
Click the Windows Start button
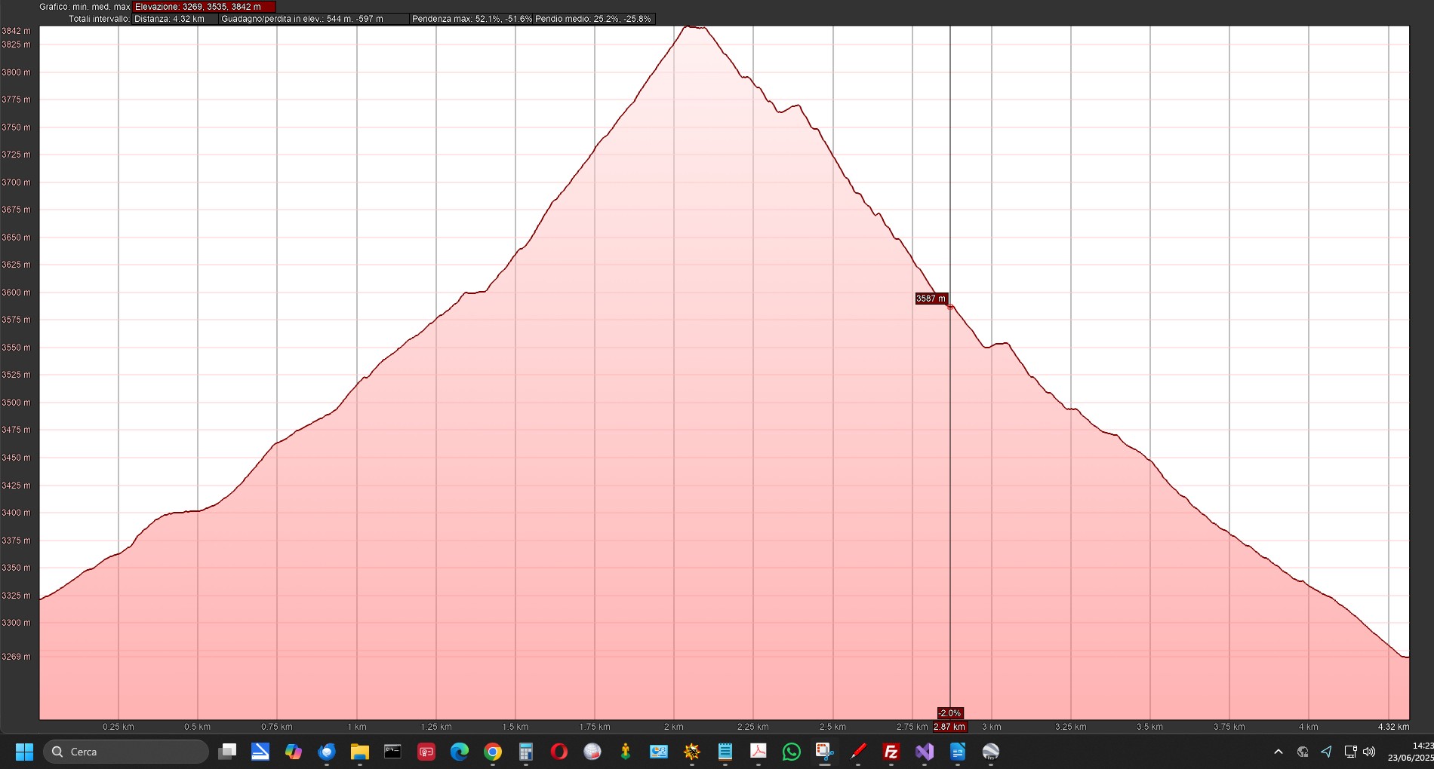coord(24,752)
